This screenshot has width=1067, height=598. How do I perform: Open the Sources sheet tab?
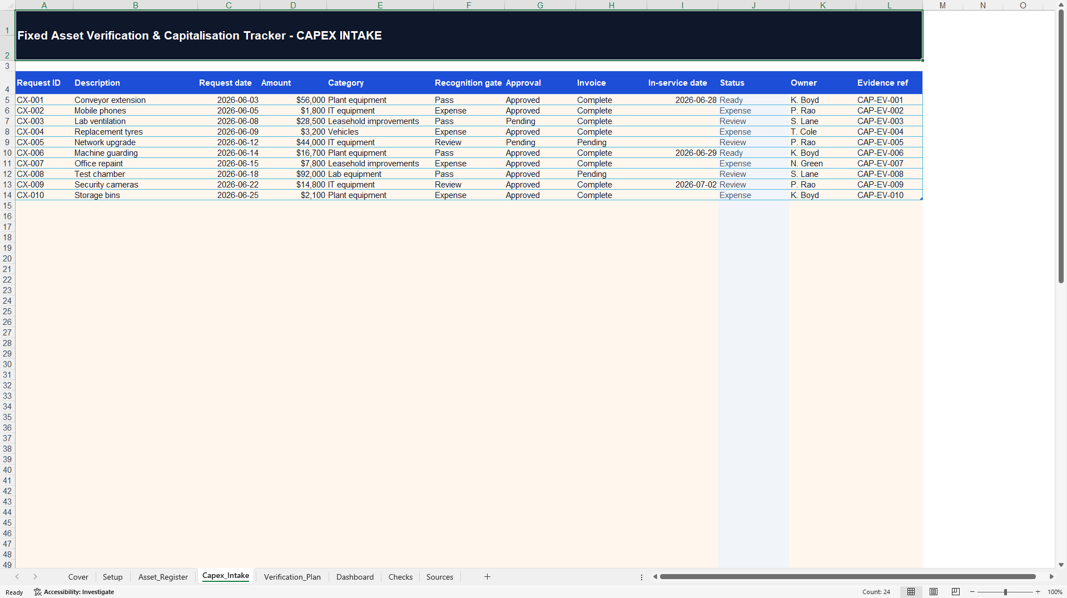(440, 577)
